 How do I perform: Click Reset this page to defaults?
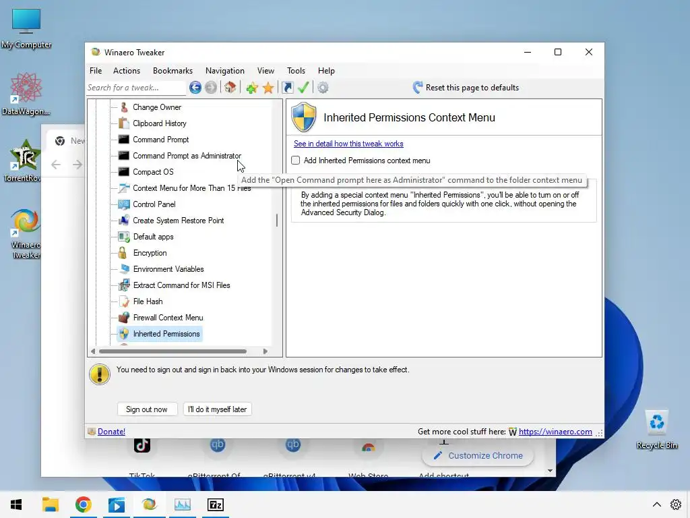coord(472,88)
